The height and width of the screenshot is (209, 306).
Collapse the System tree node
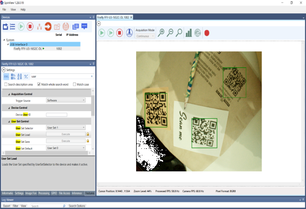coord(4,40)
